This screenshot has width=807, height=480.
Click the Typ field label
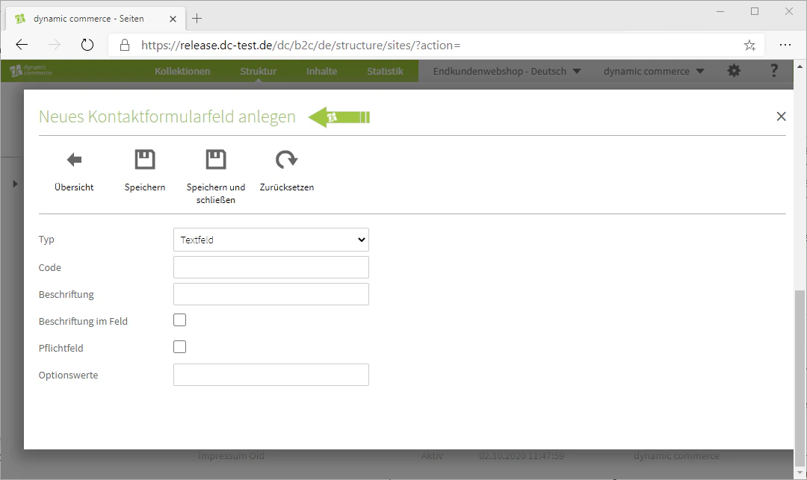(x=46, y=240)
